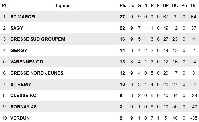This screenshot has width=199, height=122.
Task: Select the SAGY team row
Action: pyautogui.click(x=99, y=28)
